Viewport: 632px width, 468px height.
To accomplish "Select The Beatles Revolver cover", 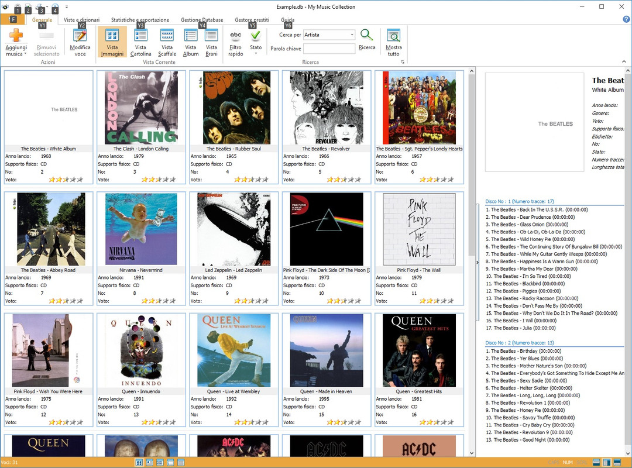I will (327, 108).
